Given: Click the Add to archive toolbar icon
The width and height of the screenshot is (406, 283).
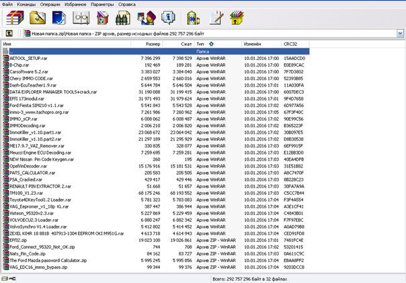Looking at the screenshot, I should point(15,18).
